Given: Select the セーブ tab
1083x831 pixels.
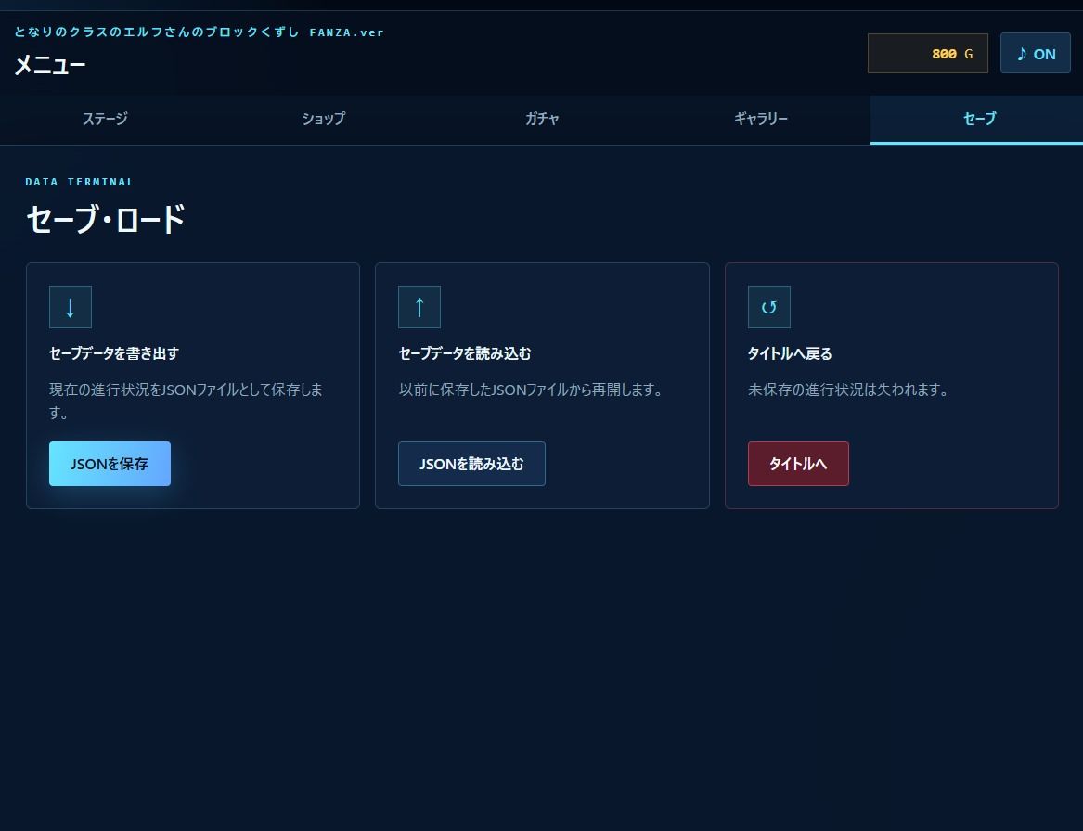Looking at the screenshot, I should [x=976, y=120].
